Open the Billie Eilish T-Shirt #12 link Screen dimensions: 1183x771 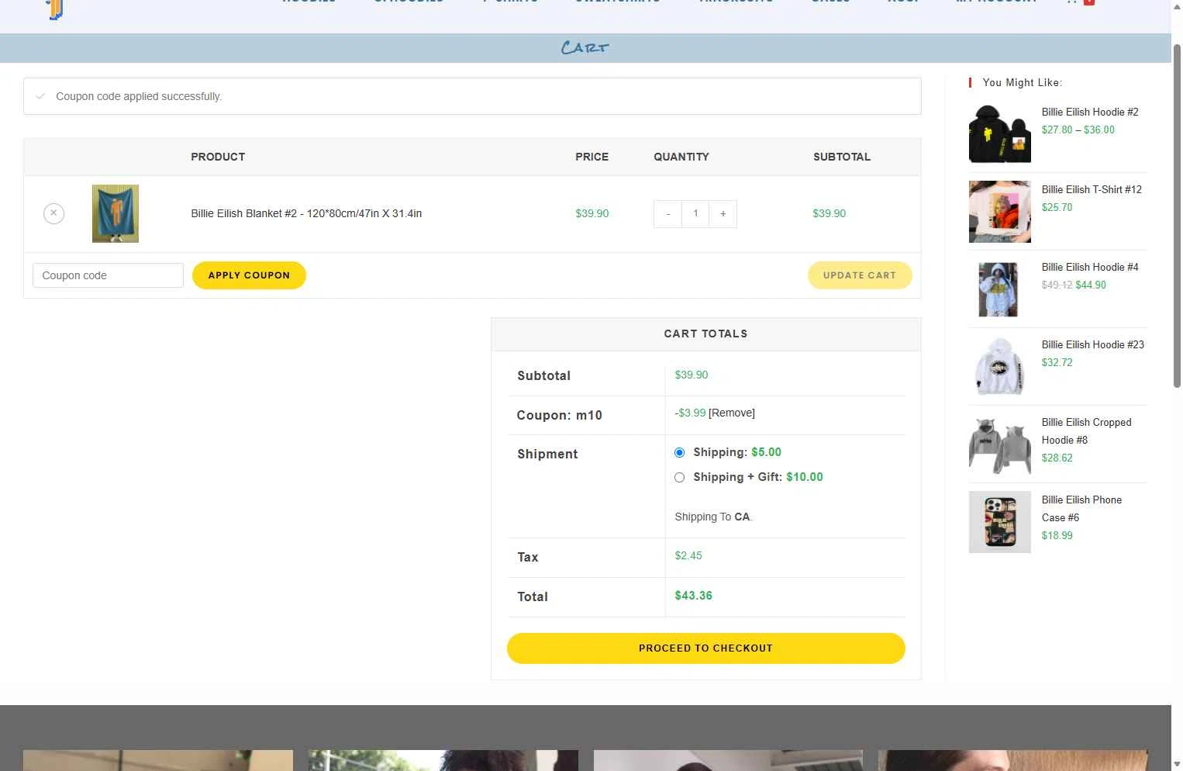(x=1092, y=189)
